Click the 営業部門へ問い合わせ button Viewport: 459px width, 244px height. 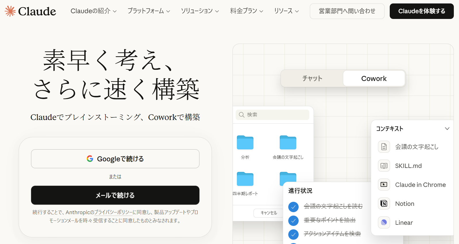347,11
